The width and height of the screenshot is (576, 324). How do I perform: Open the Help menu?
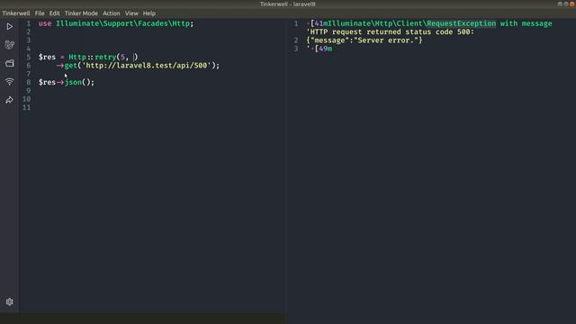coord(149,13)
